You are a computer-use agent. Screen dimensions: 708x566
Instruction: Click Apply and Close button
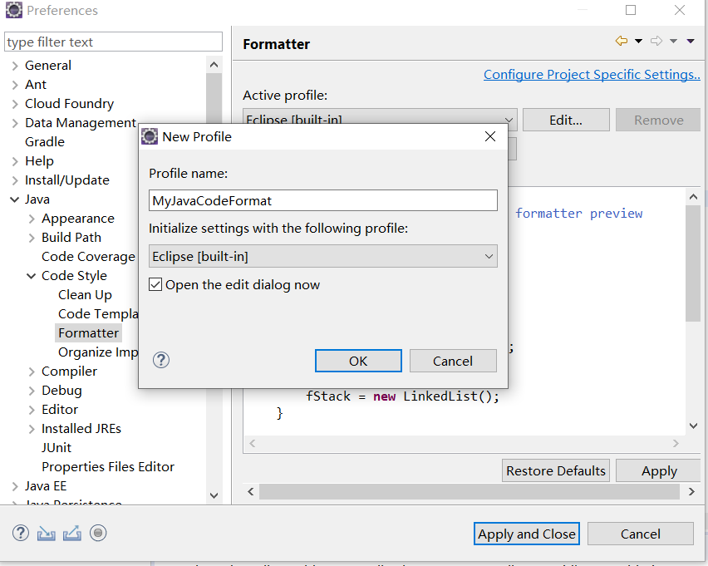527,534
